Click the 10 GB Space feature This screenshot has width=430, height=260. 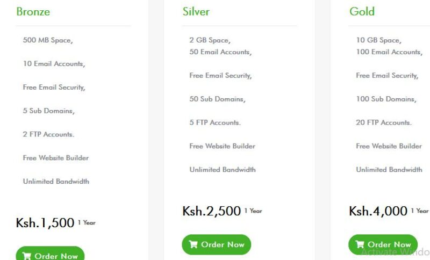[379, 40]
